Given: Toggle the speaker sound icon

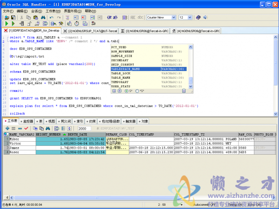Looking at the screenshot, I should [206, 18].
